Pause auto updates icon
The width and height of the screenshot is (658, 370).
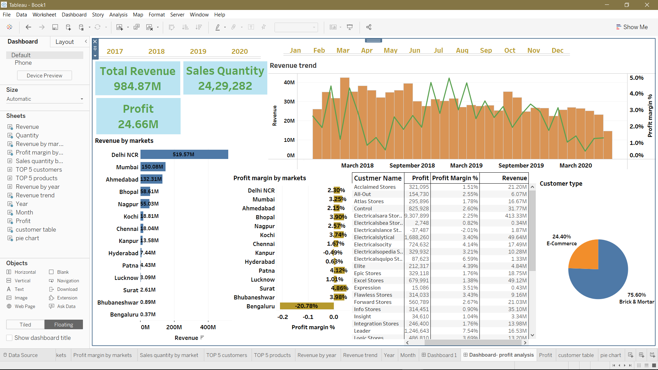coord(81,27)
